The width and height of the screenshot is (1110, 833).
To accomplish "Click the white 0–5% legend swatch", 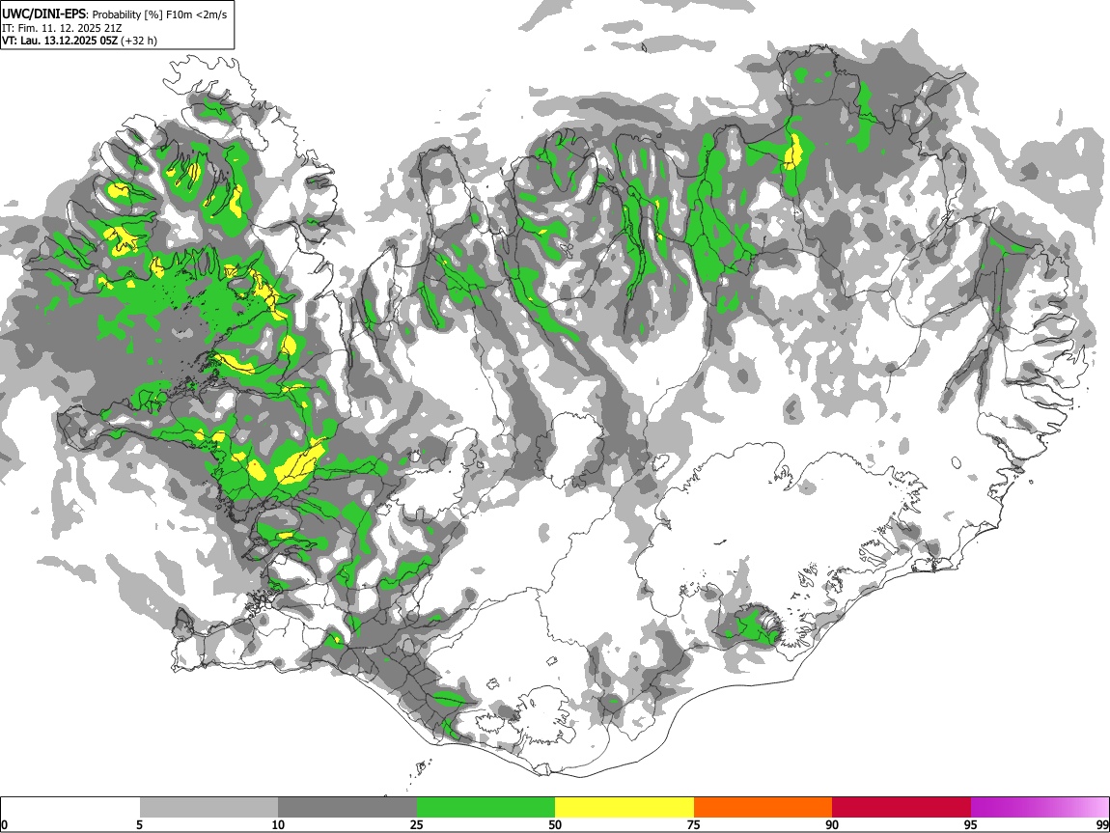I will [70, 808].
